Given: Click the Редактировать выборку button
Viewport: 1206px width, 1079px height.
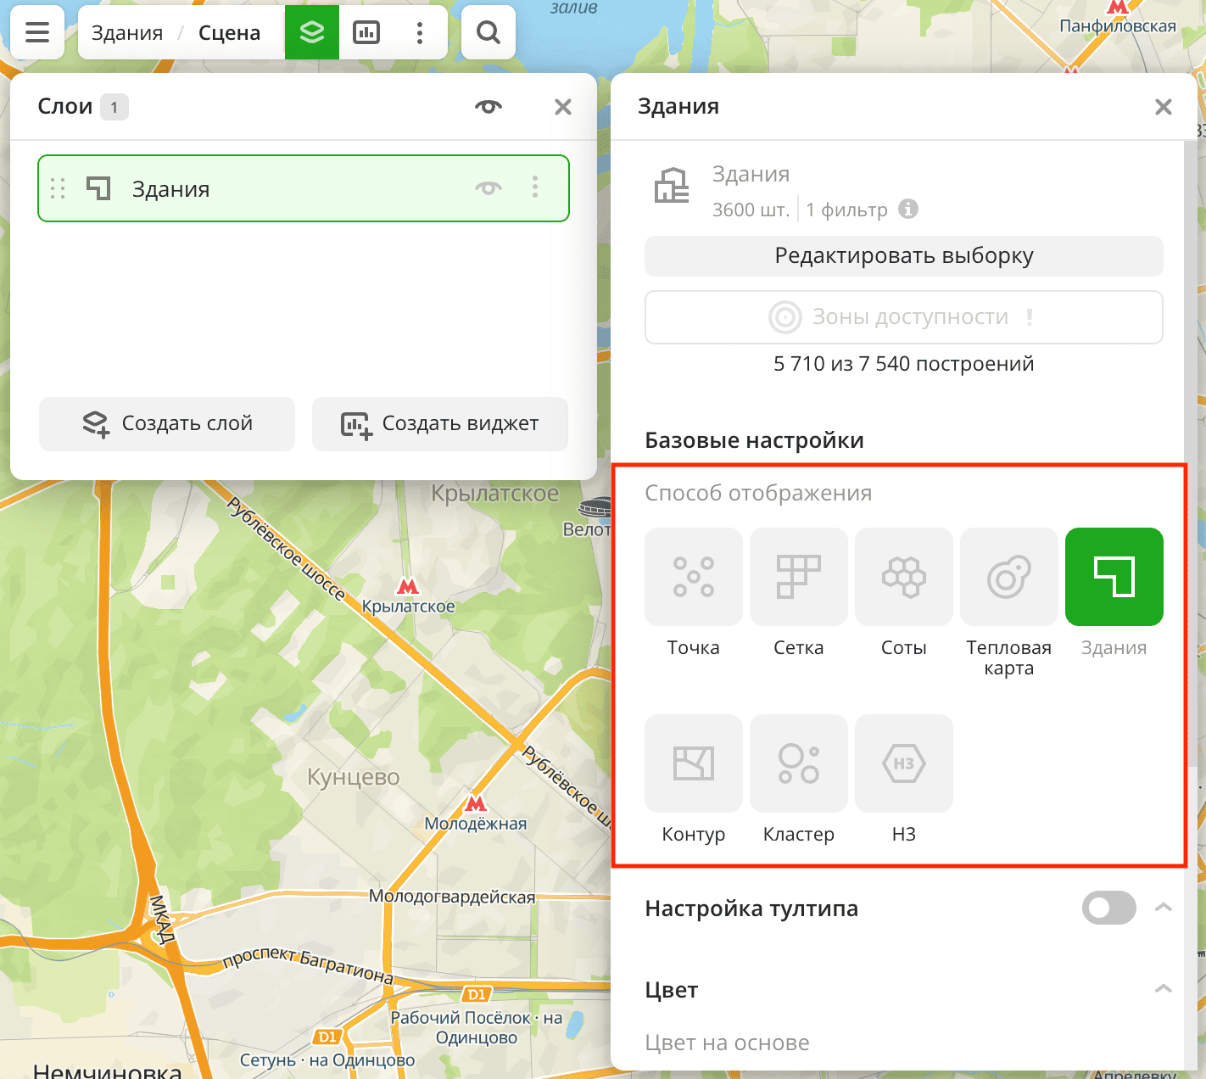Looking at the screenshot, I should 903,256.
